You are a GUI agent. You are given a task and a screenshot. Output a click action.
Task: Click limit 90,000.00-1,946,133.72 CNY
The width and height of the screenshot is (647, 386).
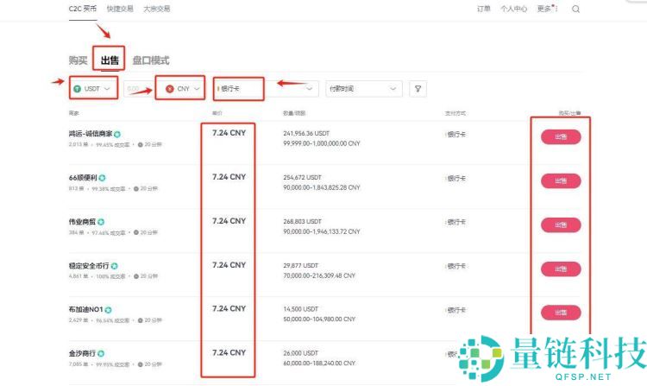pyautogui.click(x=322, y=231)
